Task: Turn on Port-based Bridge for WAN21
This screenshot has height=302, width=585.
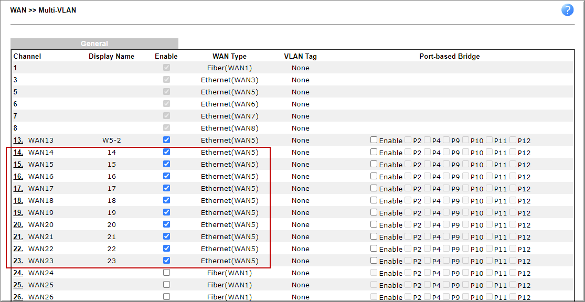Action: (374, 236)
